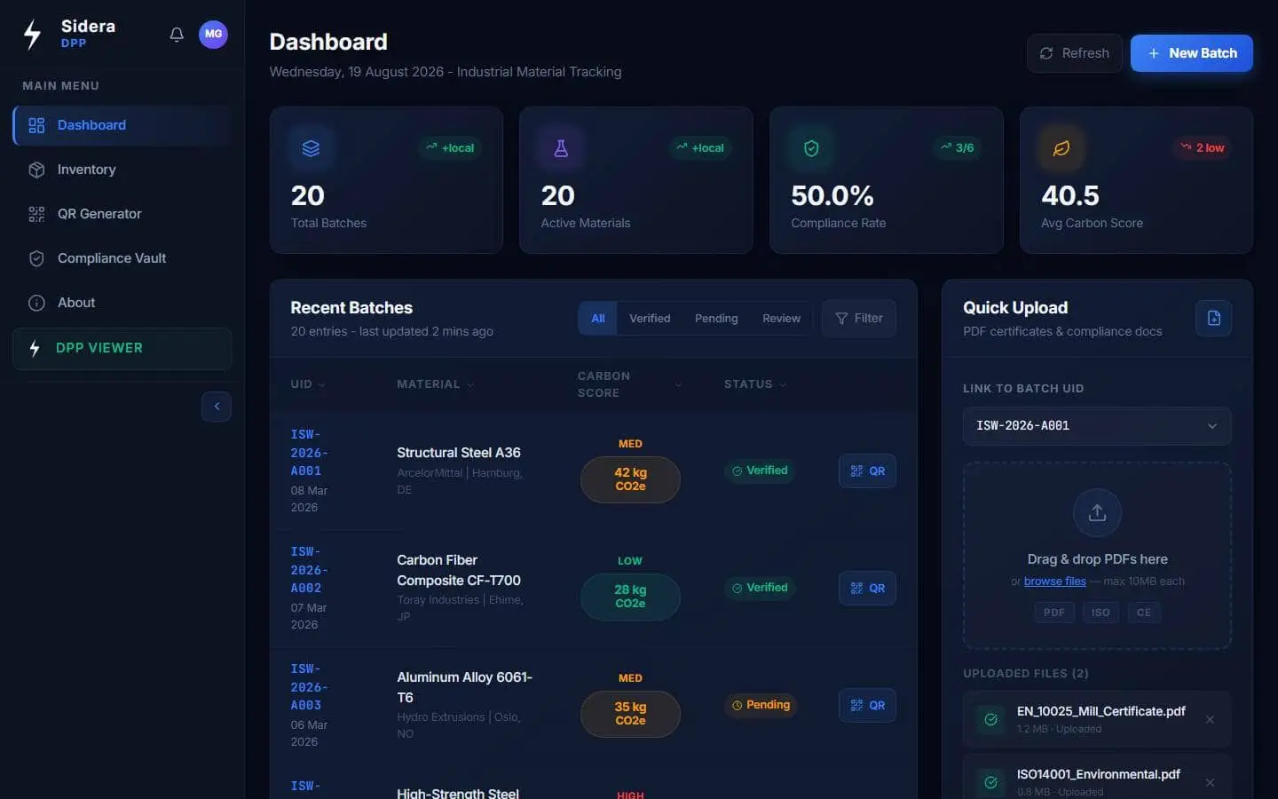Image resolution: width=1278 pixels, height=799 pixels.
Task: Generate QR for Carbon Fiber Composite CF-T700
Action: coord(867,589)
